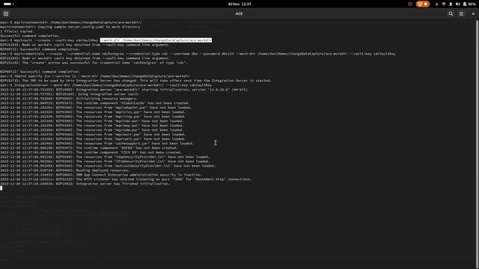Screen dimensions: 479x269
Task: Click the orange screen recording indicator
Action: point(423,4)
